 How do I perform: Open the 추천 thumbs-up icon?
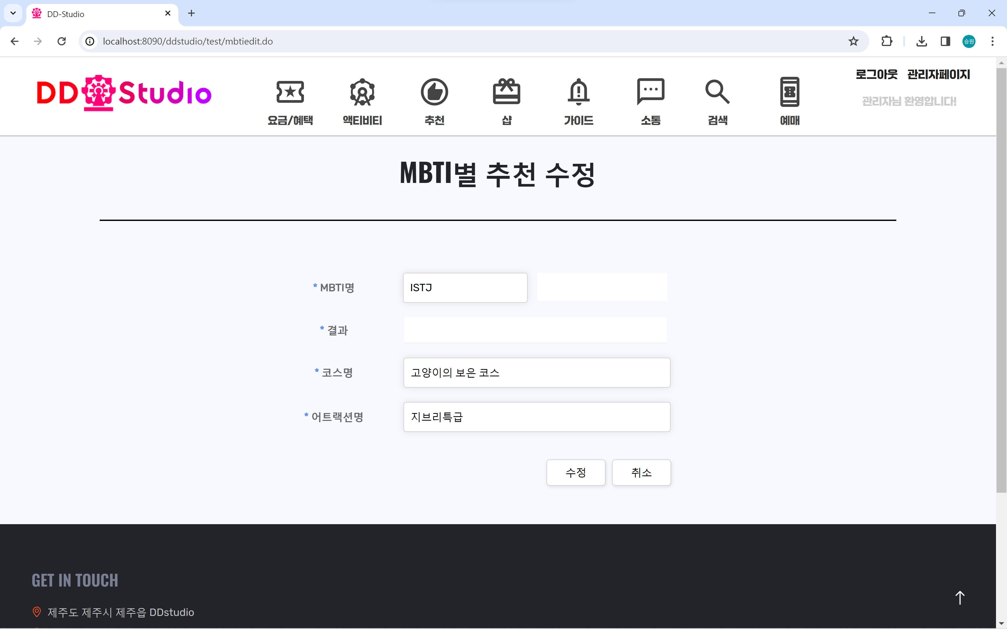point(434,91)
